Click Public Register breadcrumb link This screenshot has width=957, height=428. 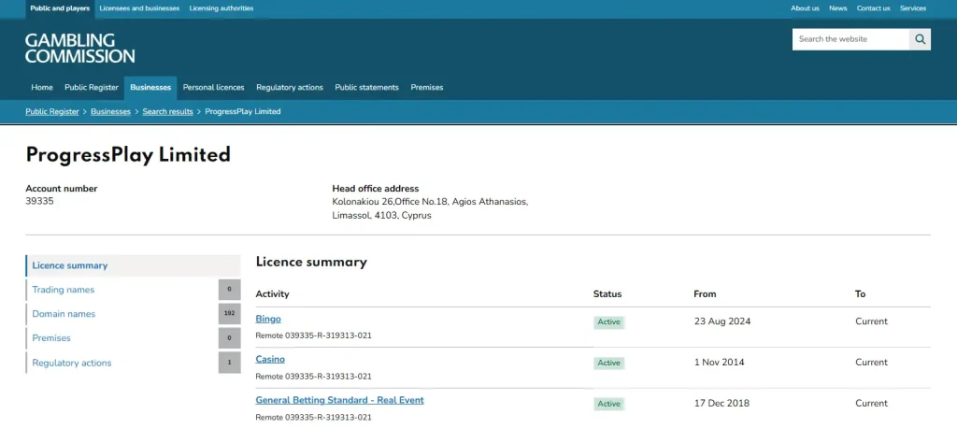tap(52, 112)
